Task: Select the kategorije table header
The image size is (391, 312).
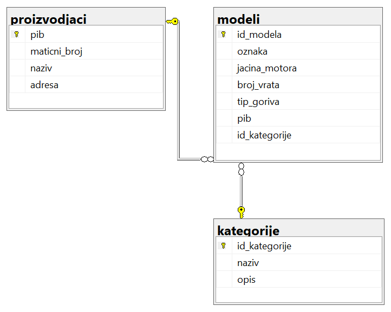Action: tap(299, 228)
